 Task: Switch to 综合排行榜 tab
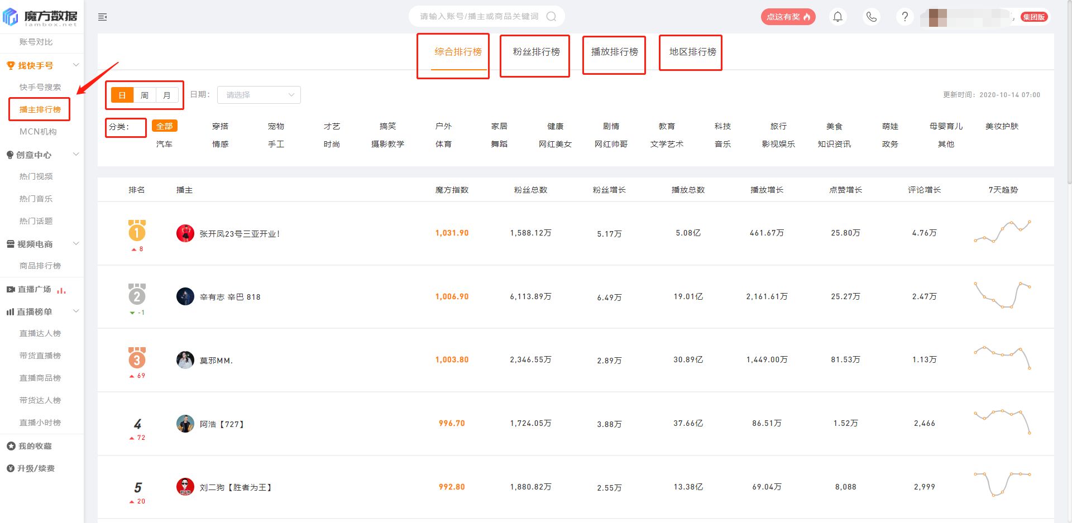(458, 52)
